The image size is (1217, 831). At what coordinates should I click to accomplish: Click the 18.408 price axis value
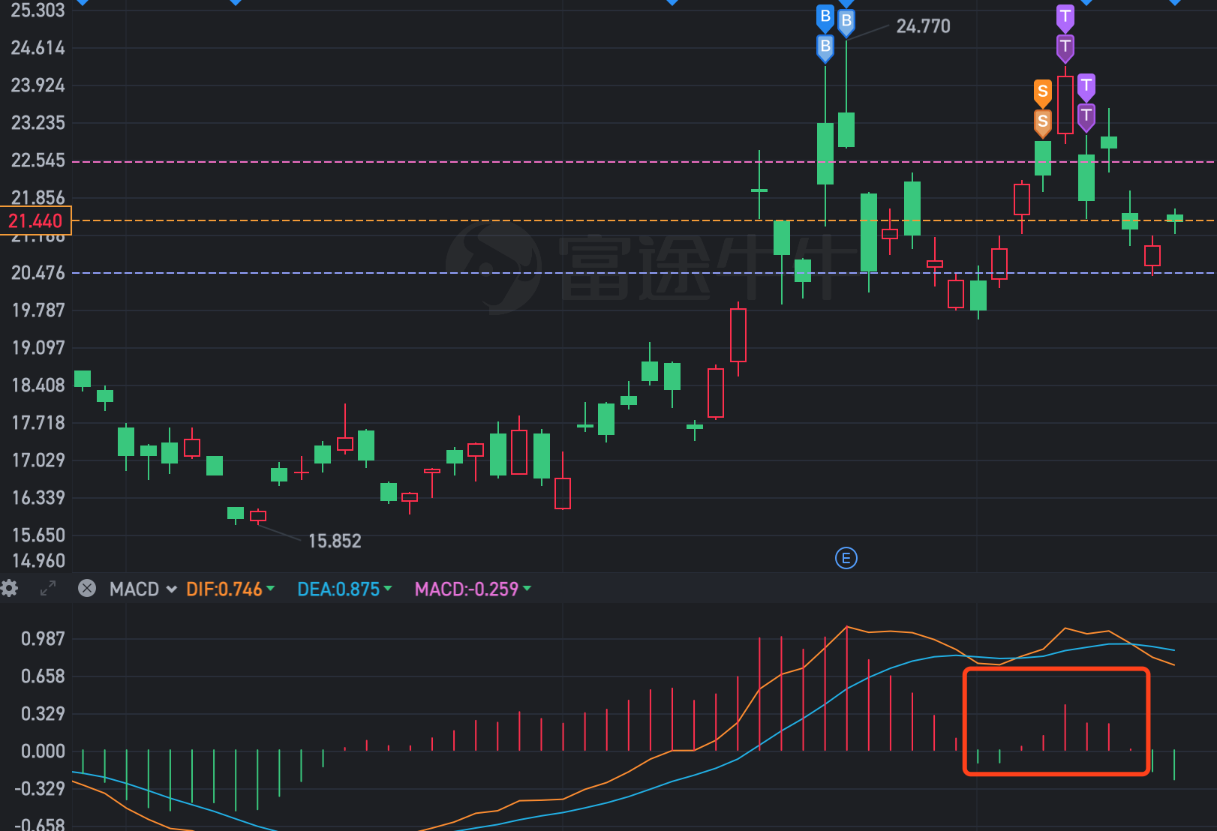pos(38,385)
